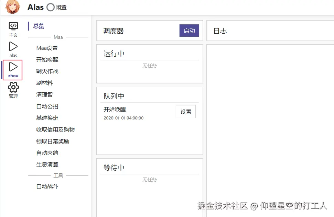The image size is (334, 217).
Task: Click the 日志 log heading
Action: pos(220,31)
